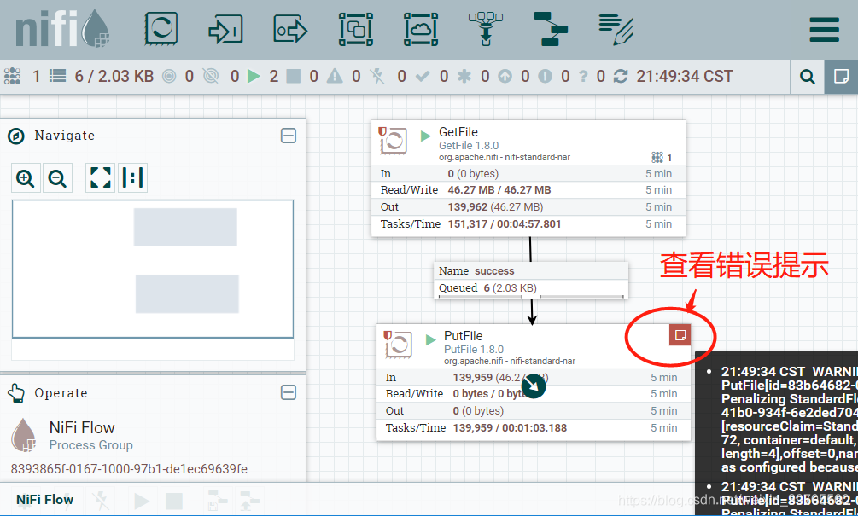
Task: Select the Processor component icon in toolbar
Action: point(161,28)
